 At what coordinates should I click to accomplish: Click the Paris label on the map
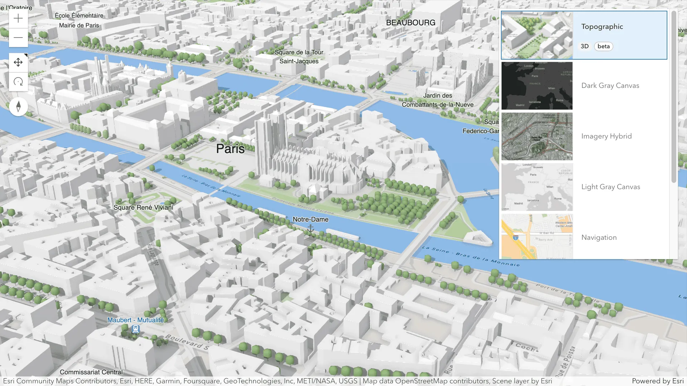pyautogui.click(x=230, y=149)
